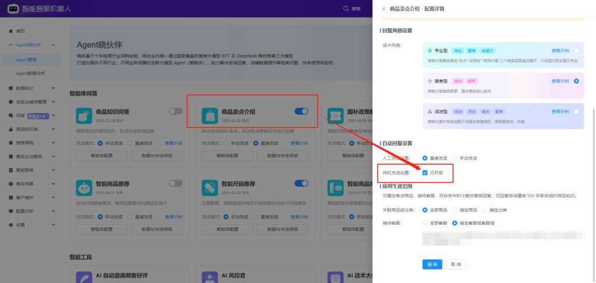Click the robot logo in the header
596x283 pixels.
(13, 8)
